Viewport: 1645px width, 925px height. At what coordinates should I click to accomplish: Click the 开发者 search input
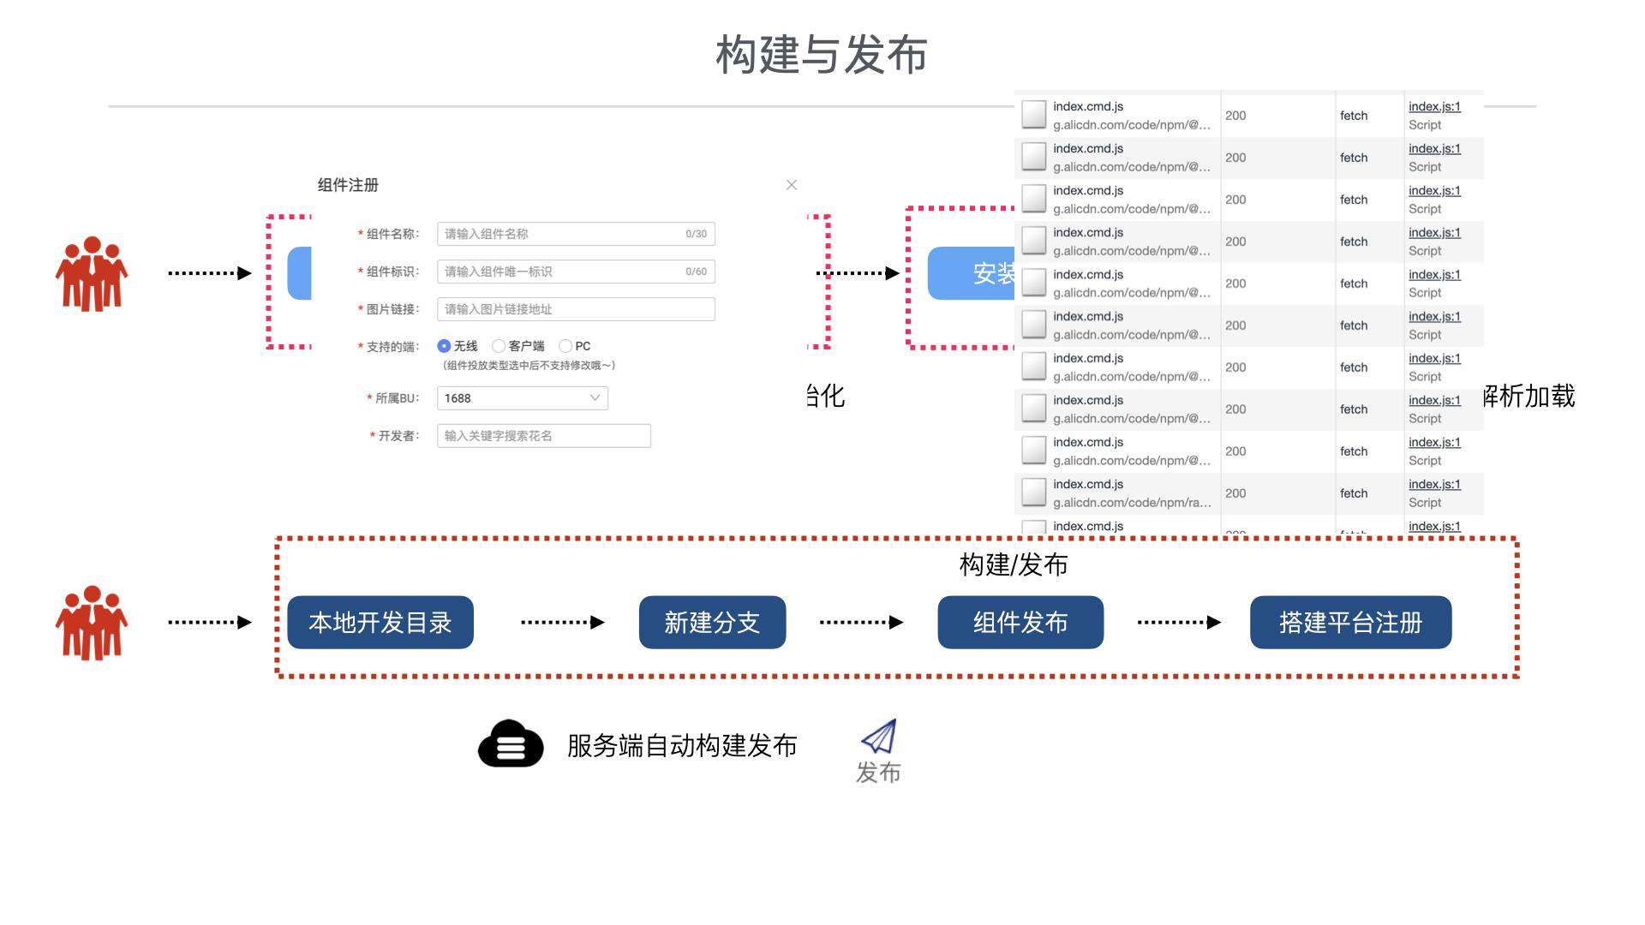544,436
